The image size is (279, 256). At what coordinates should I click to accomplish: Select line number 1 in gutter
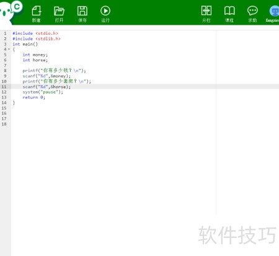5,33
